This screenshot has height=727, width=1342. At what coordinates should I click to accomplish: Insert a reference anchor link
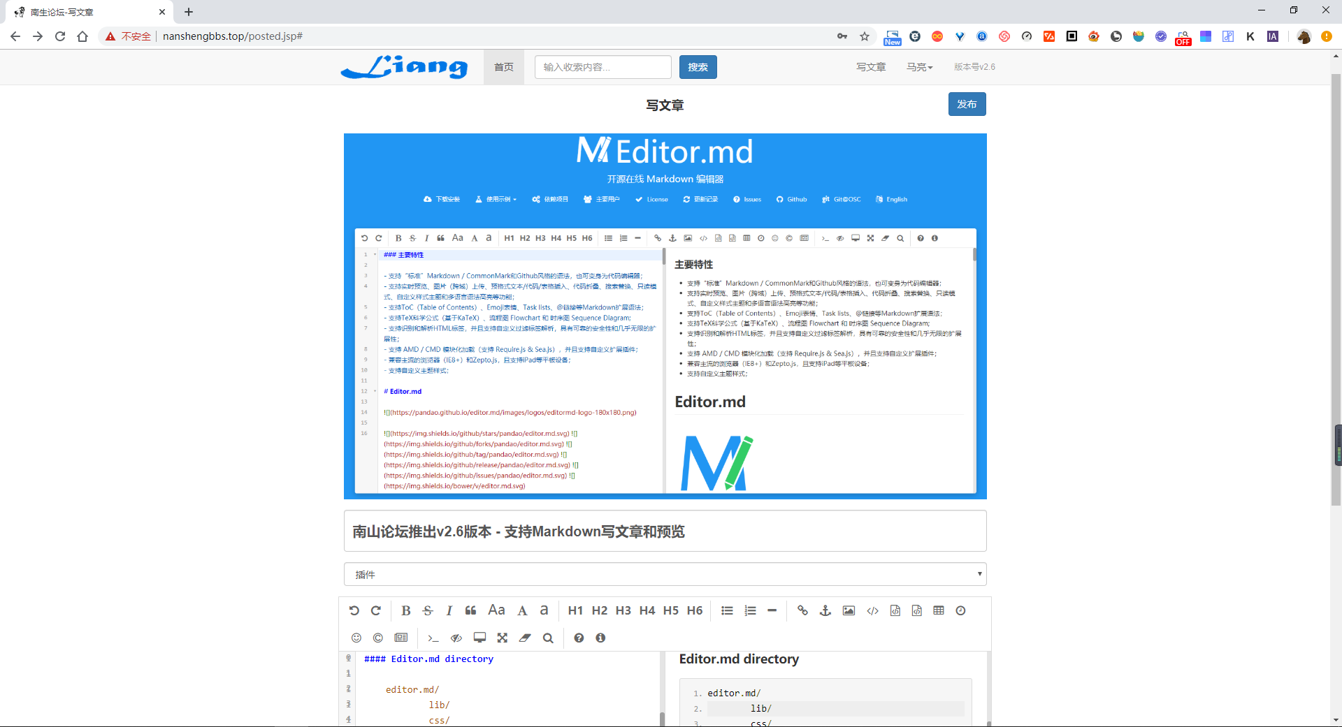(825, 610)
